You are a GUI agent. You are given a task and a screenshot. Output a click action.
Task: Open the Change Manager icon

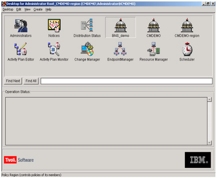coord(87,49)
